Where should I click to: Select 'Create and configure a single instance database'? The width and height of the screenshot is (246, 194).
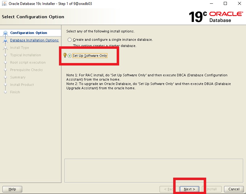click(69, 40)
